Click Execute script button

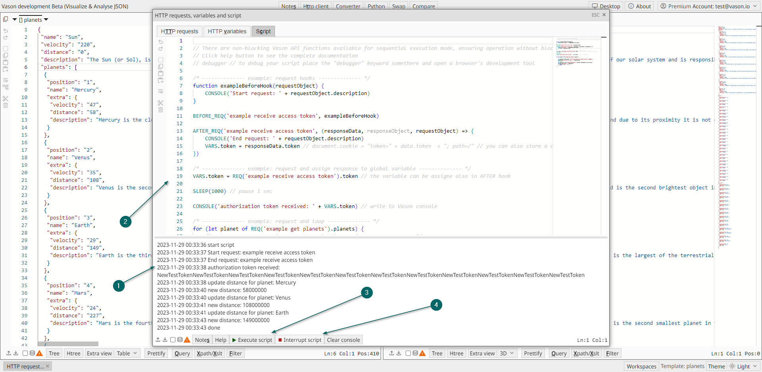[252, 340]
